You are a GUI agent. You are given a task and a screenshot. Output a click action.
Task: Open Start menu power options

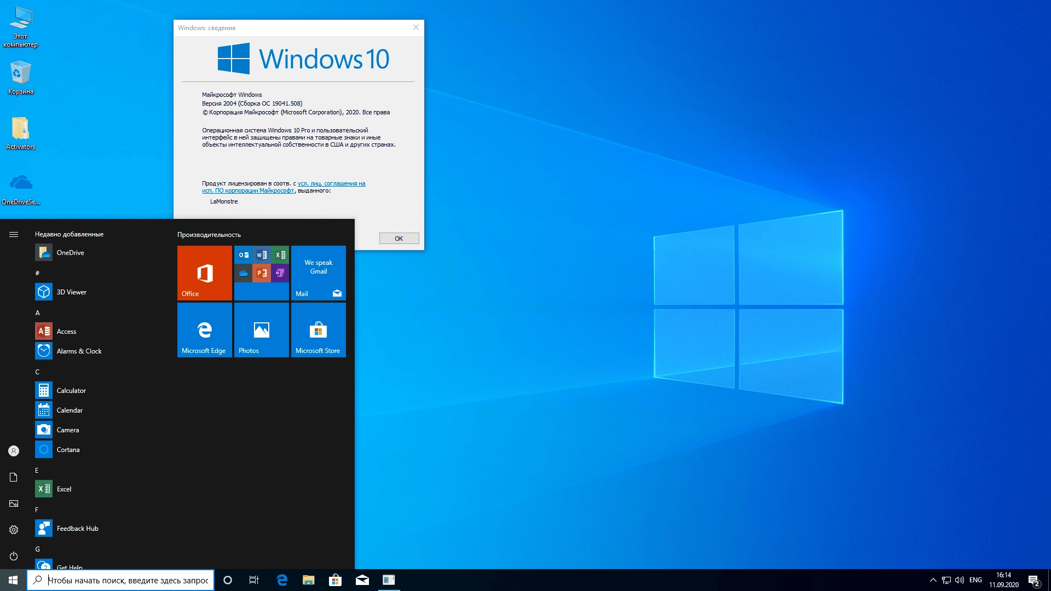click(14, 556)
